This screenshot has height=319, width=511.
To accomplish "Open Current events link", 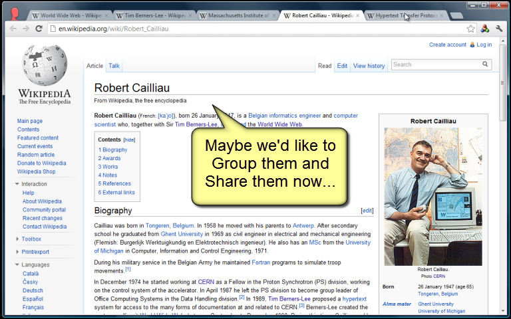I will (x=35, y=146).
